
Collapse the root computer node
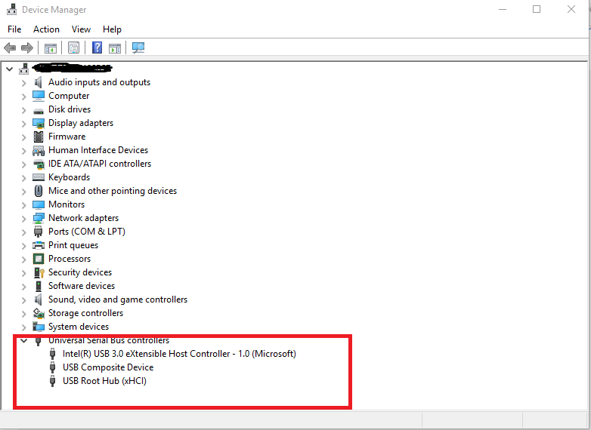point(9,69)
